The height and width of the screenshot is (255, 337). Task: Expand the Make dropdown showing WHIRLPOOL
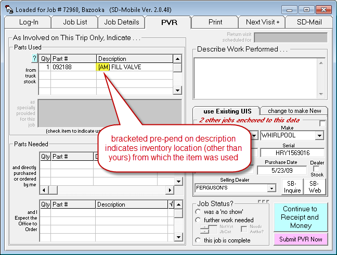tap(320, 135)
